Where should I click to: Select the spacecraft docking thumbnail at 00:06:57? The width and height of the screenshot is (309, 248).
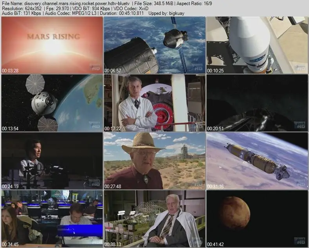tap(154, 45)
